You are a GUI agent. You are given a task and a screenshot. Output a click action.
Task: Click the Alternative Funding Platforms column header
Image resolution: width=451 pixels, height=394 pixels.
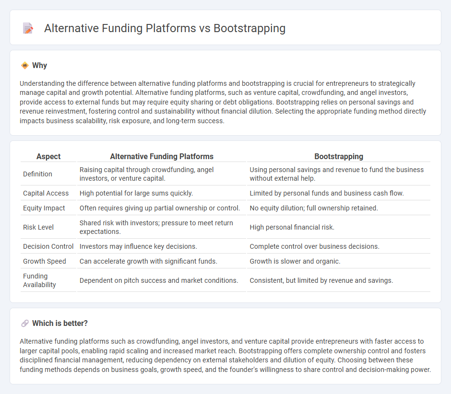[x=162, y=156]
